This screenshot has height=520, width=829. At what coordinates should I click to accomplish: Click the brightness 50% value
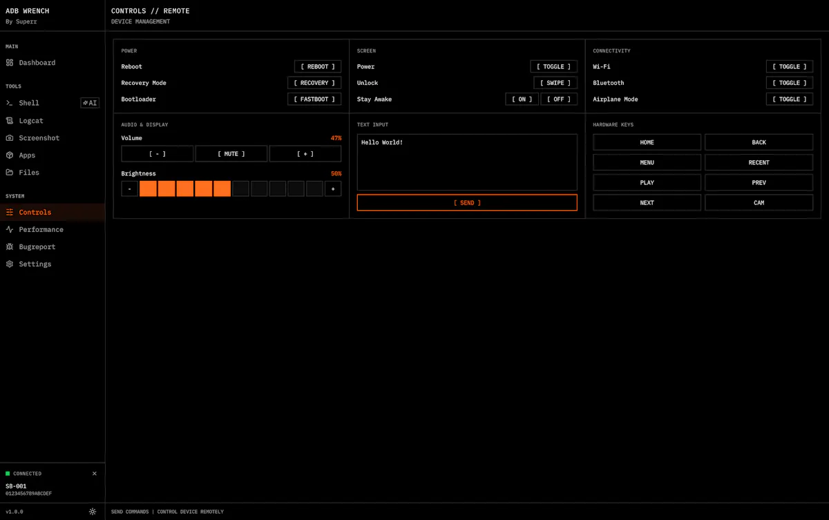336,173
